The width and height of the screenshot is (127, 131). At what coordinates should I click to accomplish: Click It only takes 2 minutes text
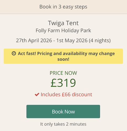pos(63,124)
